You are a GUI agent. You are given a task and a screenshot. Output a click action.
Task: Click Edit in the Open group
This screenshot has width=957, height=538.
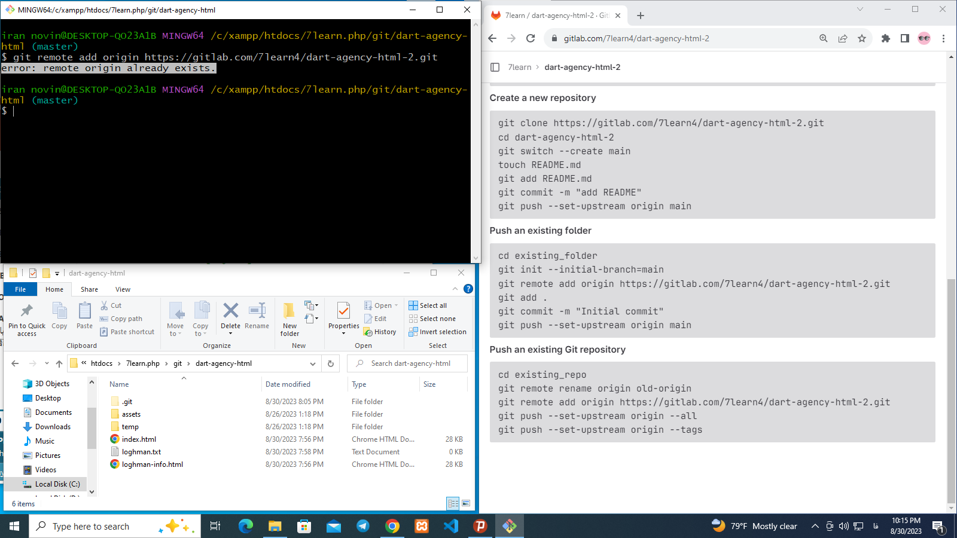click(x=376, y=319)
